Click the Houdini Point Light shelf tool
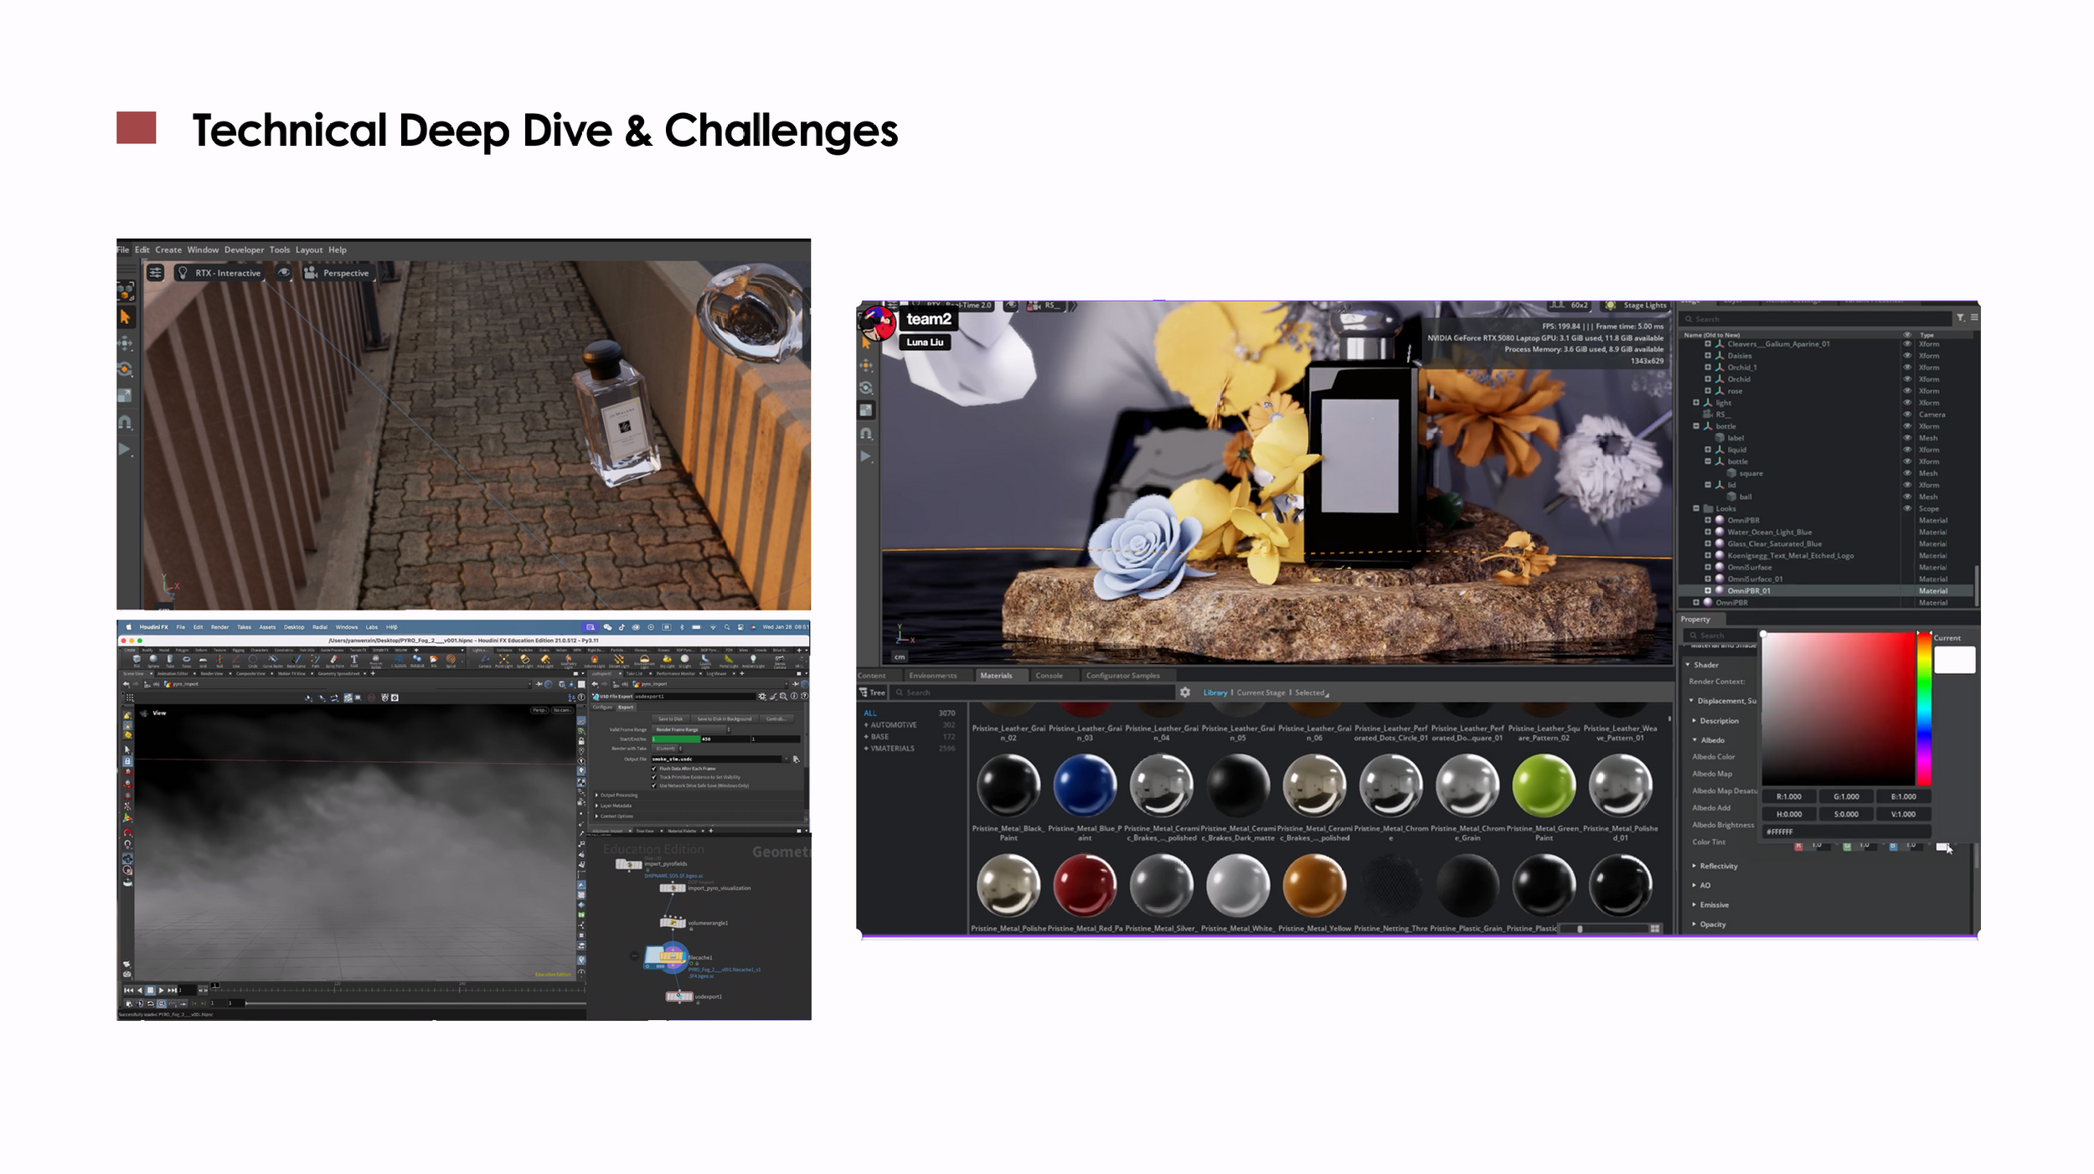 click(x=503, y=660)
